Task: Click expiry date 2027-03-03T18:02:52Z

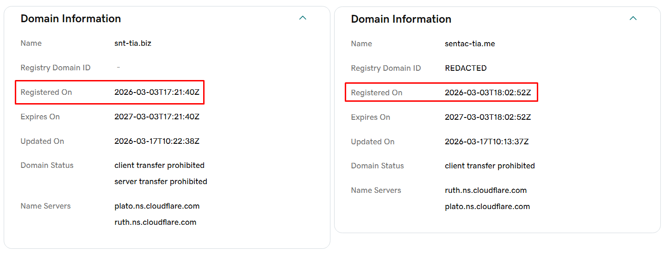Action: [x=488, y=117]
